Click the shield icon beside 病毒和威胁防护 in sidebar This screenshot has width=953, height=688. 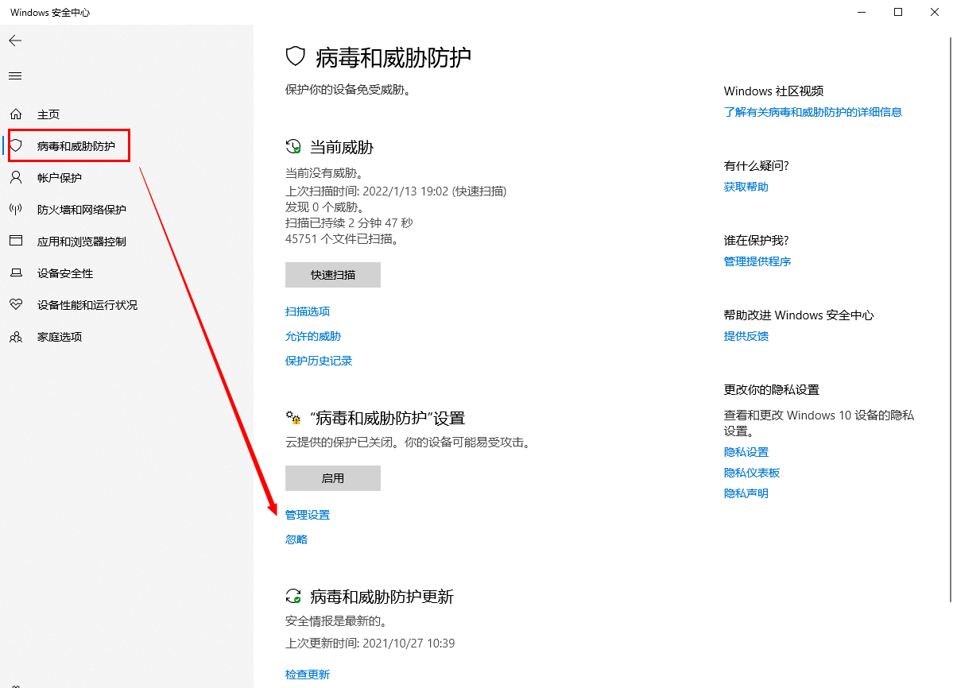pos(16,145)
